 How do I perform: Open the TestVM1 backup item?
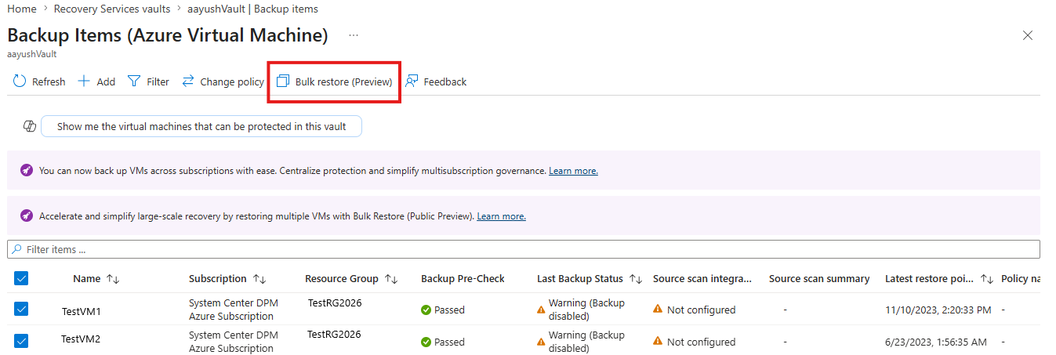(82, 311)
